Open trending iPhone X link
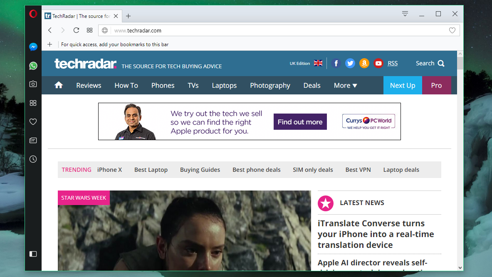The width and height of the screenshot is (492, 277). click(x=109, y=170)
